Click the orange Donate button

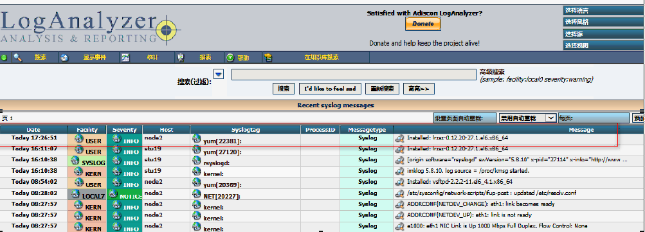click(423, 24)
